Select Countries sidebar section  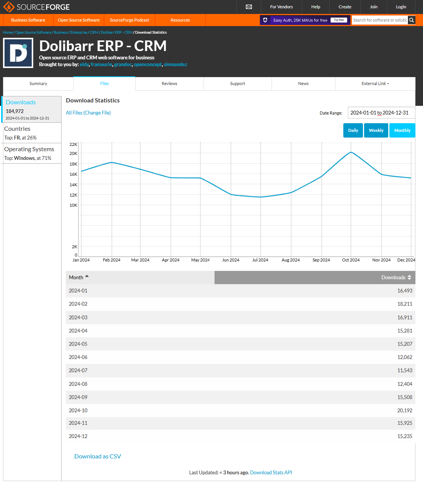[32, 133]
